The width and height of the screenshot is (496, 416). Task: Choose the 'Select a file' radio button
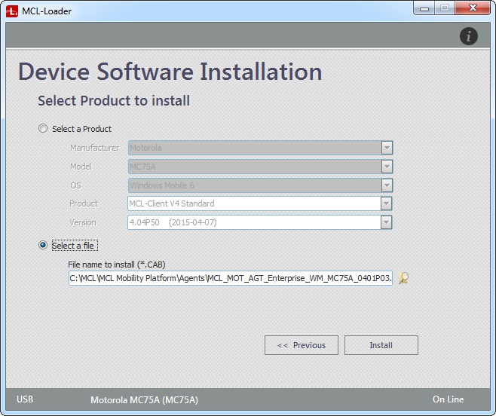click(x=43, y=246)
